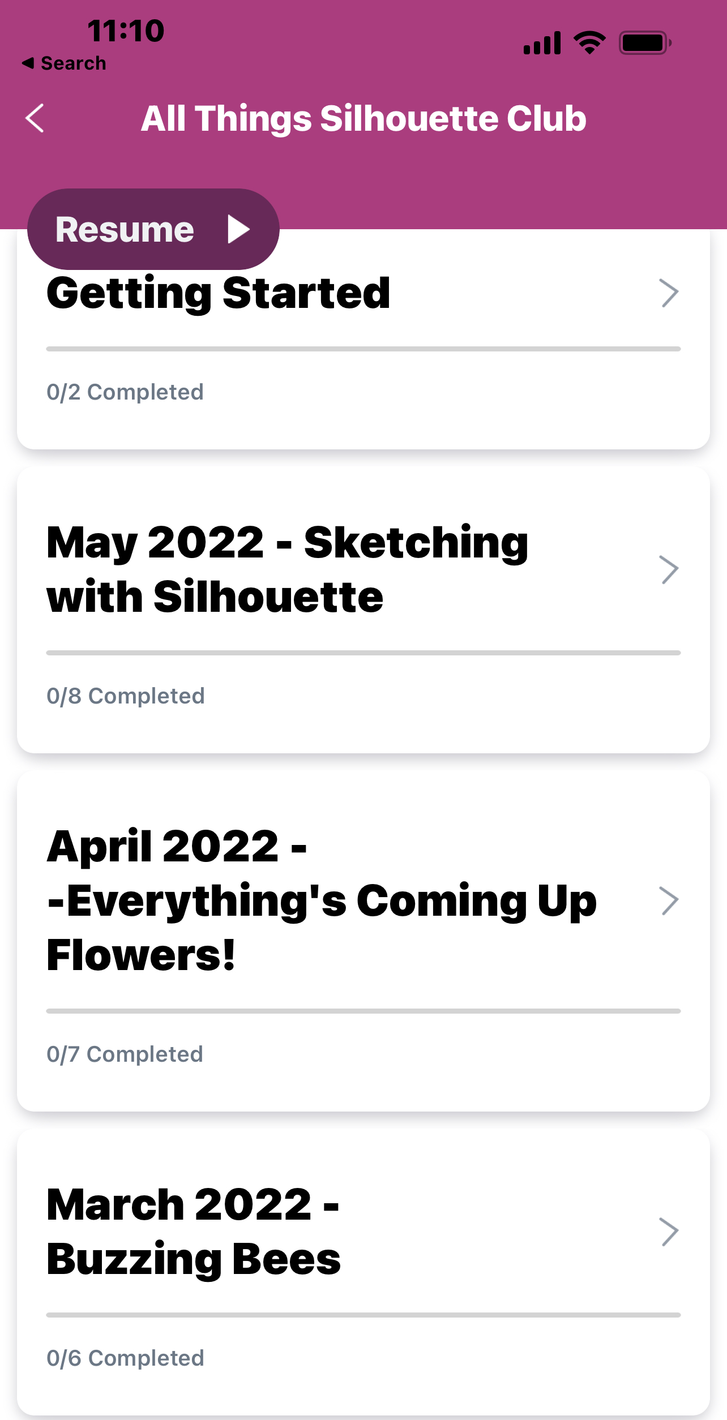Click the Getting Started progress bar
This screenshot has height=1420, width=727.
click(x=363, y=349)
